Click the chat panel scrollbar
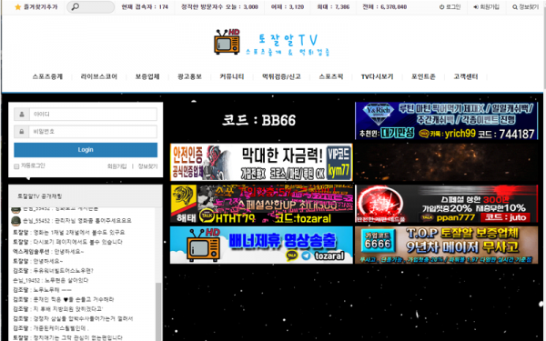Screen dimensions: 546x341 pyautogui.click(x=158, y=311)
